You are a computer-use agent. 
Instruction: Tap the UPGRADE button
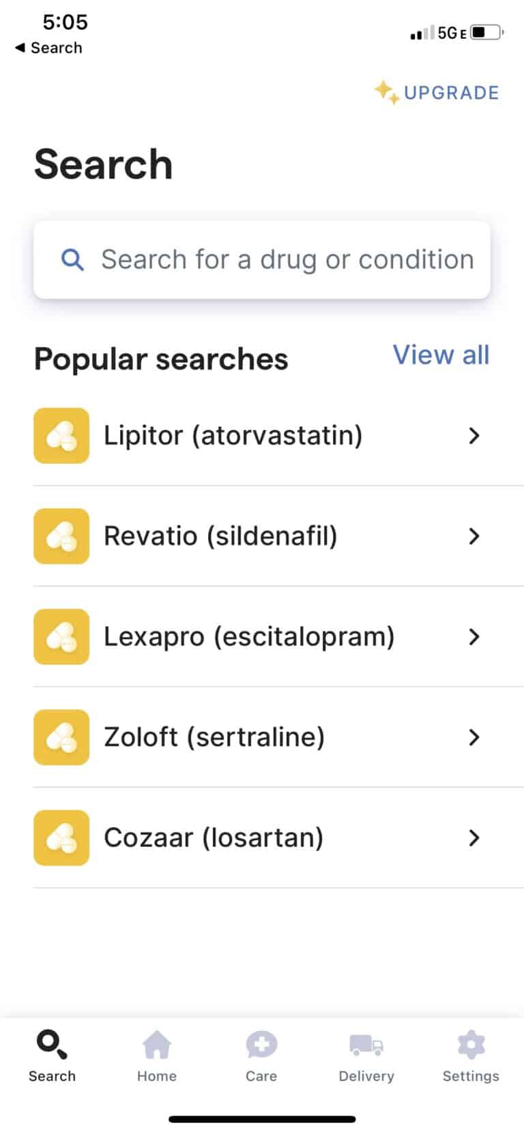(x=451, y=93)
